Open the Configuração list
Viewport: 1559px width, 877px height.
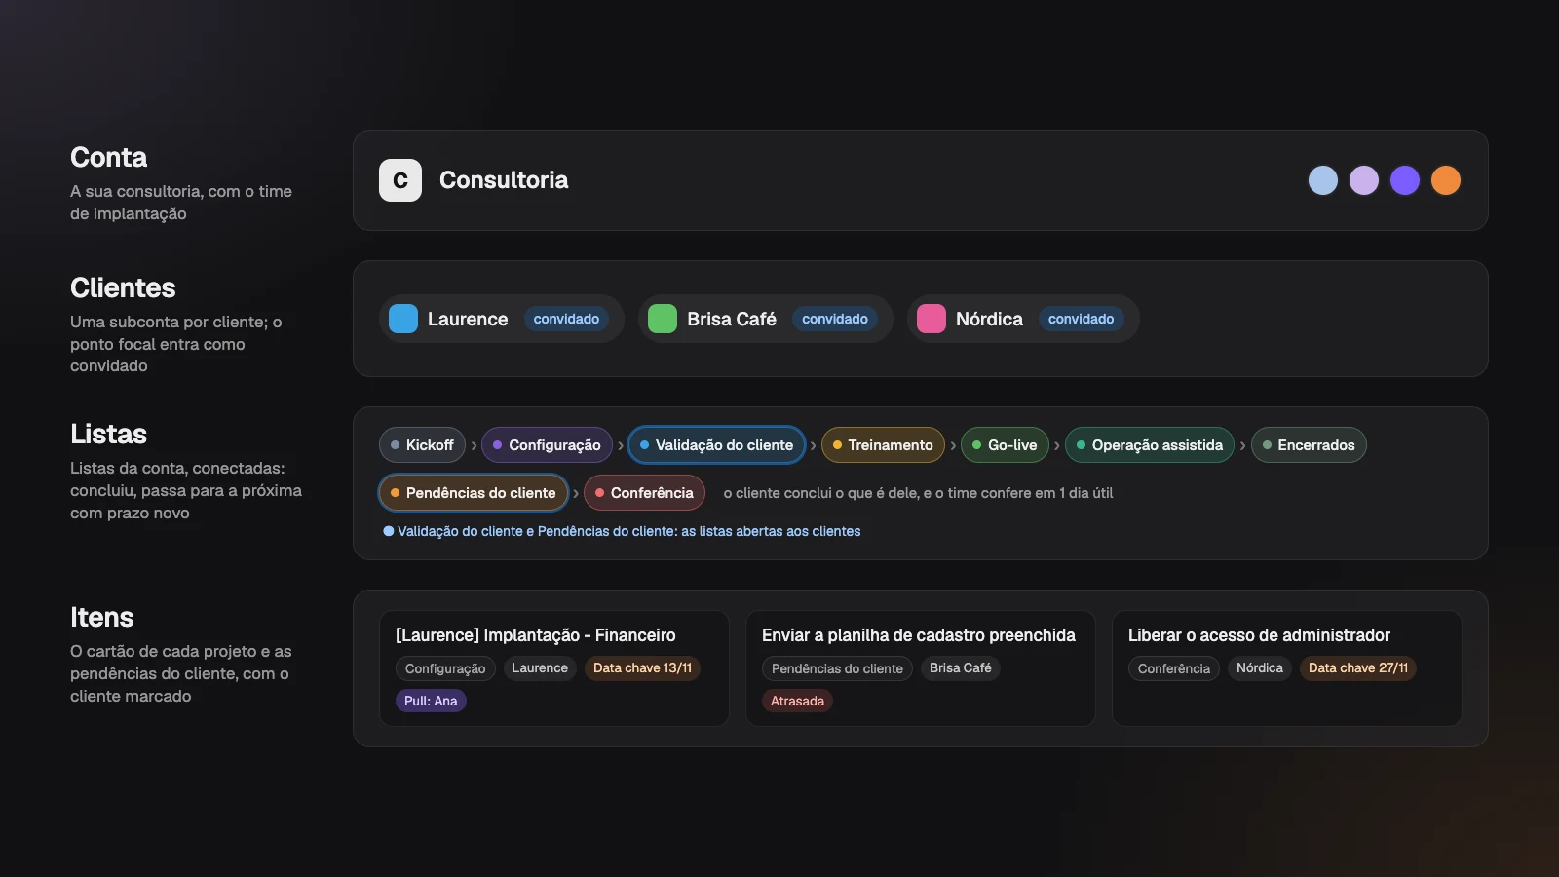tap(547, 445)
